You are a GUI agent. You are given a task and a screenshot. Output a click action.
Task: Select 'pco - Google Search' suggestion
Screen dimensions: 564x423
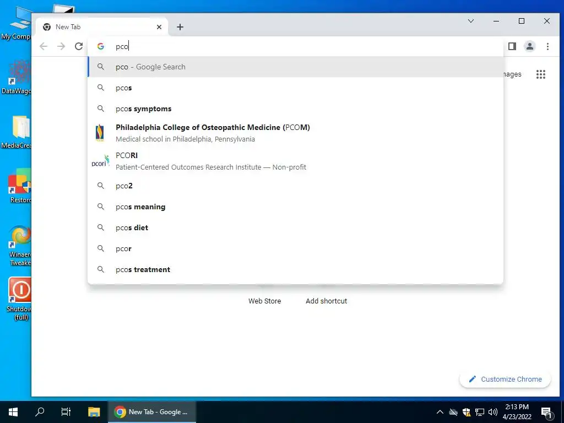tap(295, 67)
